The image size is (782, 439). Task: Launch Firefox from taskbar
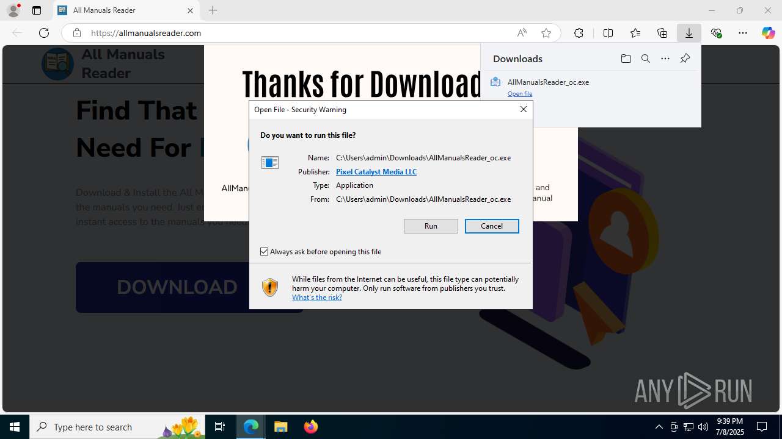click(x=311, y=427)
